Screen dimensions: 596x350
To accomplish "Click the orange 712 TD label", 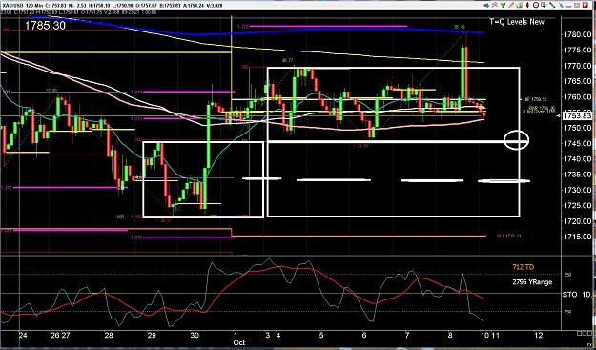I will [523, 268].
